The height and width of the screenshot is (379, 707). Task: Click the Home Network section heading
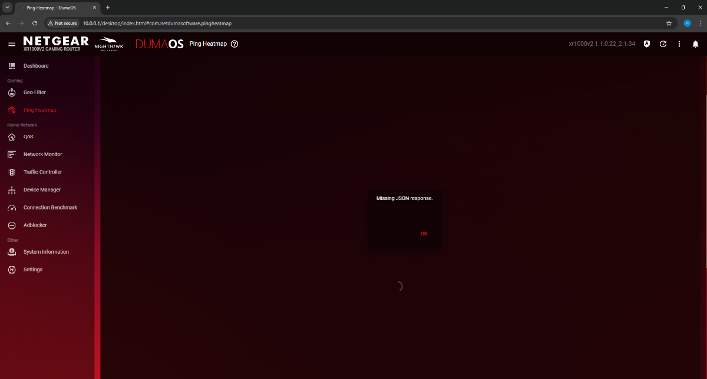click(x=22, y=125)
